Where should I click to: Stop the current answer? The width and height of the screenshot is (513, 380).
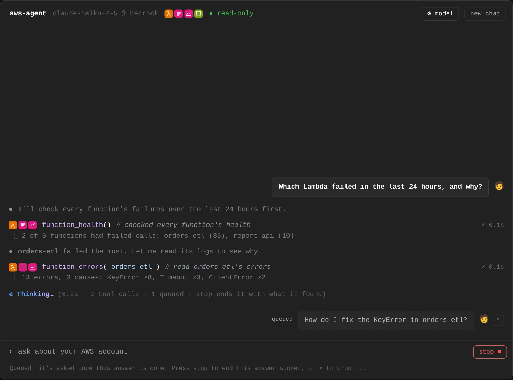pos(490,352)
